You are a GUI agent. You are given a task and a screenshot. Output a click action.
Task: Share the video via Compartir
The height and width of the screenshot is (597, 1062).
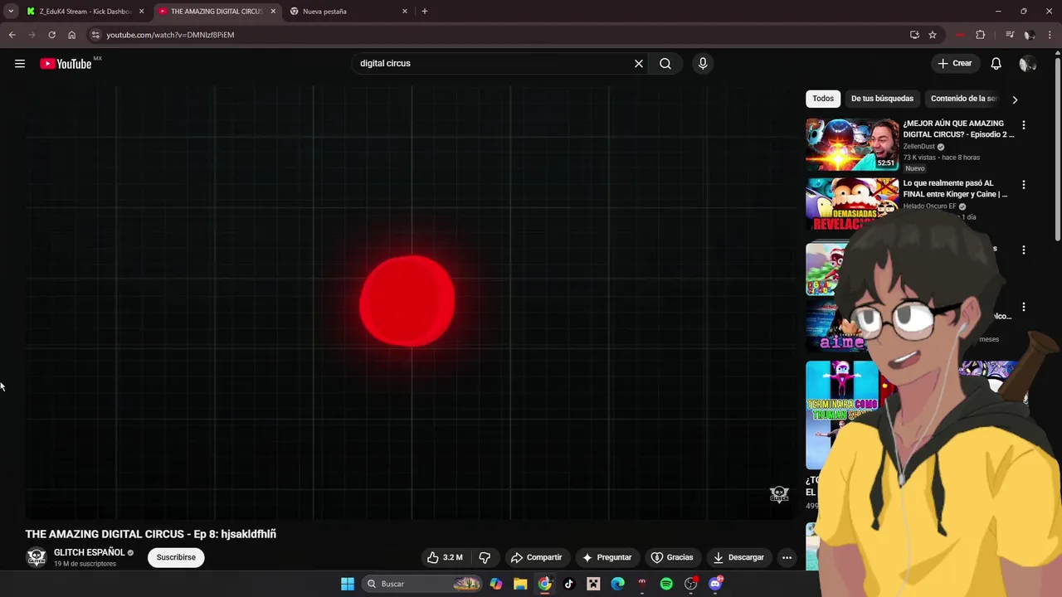tap(537, 557)
